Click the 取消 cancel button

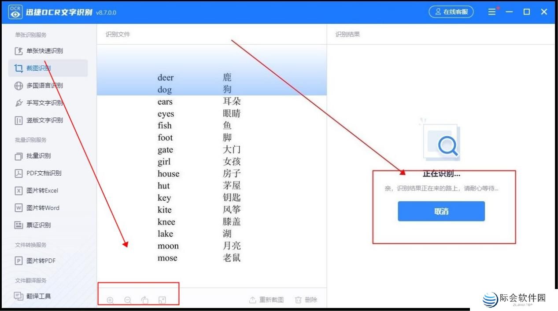441,211
